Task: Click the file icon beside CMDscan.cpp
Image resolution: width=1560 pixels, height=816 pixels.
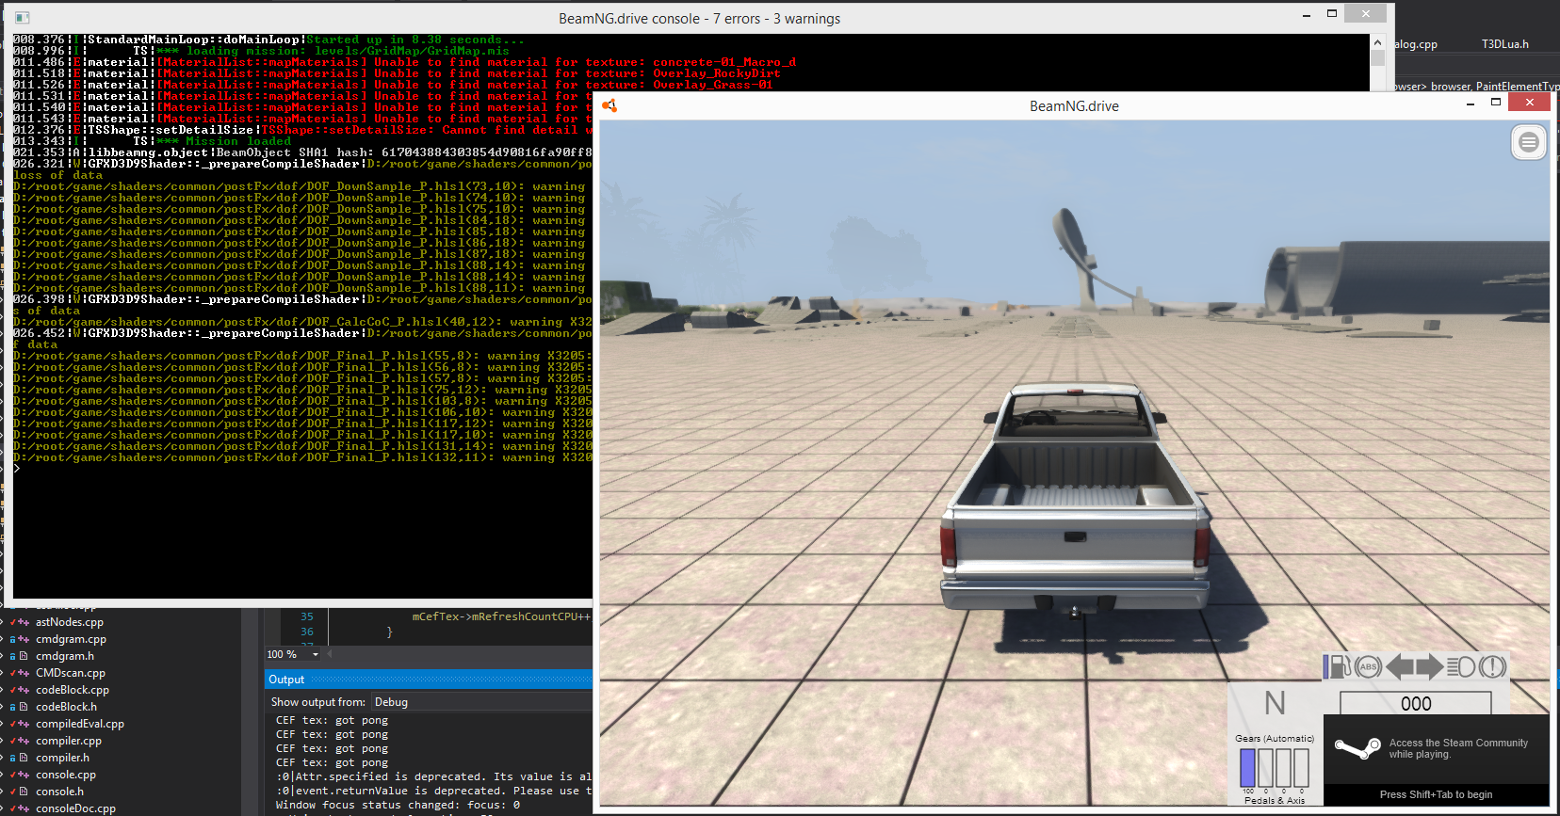Action: 24,673
